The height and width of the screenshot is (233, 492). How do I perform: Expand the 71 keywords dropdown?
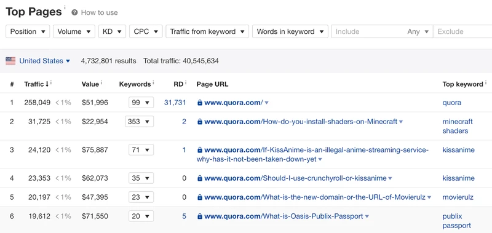click(x=141, y=150)
